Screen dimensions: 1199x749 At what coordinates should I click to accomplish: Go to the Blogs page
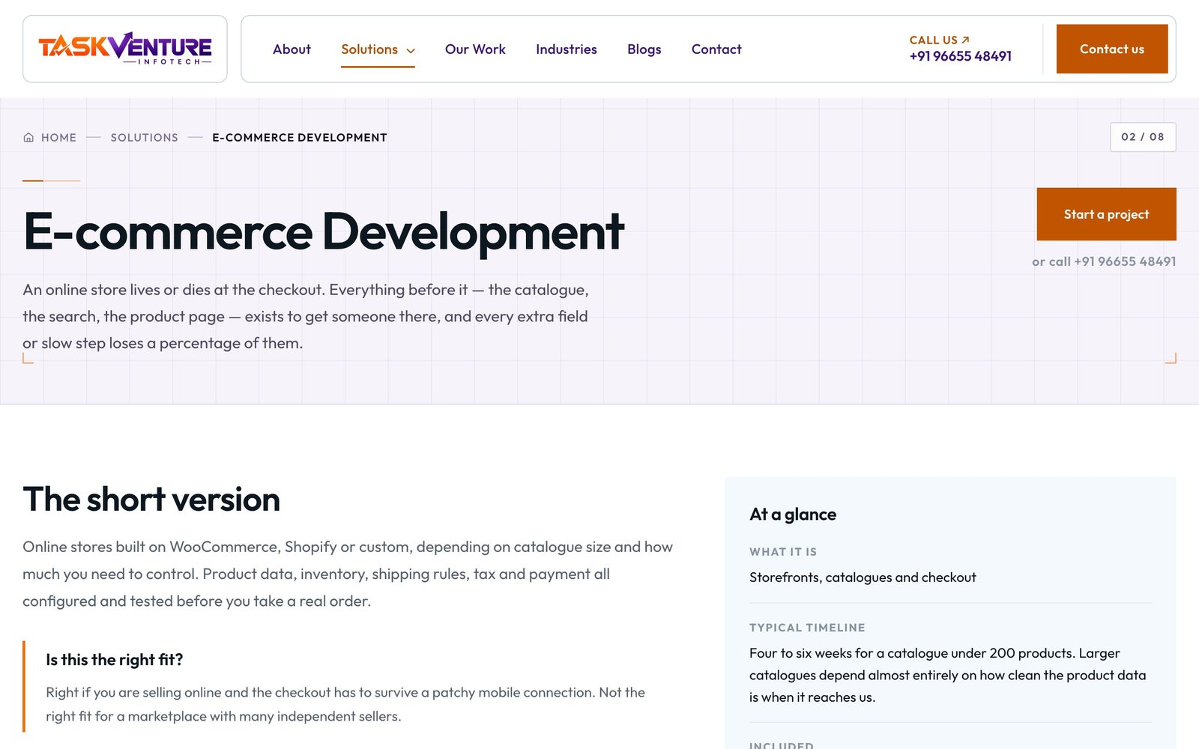click(644, 49)
